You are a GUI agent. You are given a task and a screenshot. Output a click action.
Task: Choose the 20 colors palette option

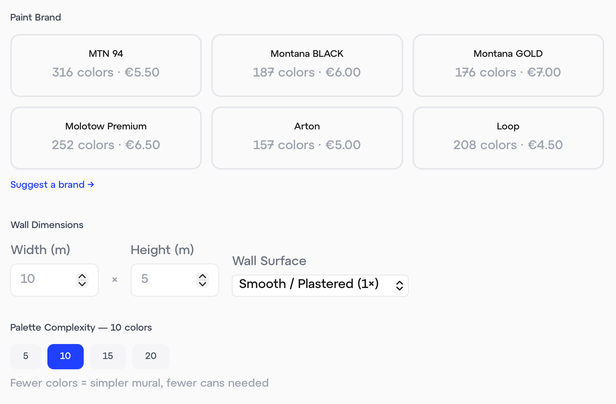pyautogui.click(x=150, y=356)
